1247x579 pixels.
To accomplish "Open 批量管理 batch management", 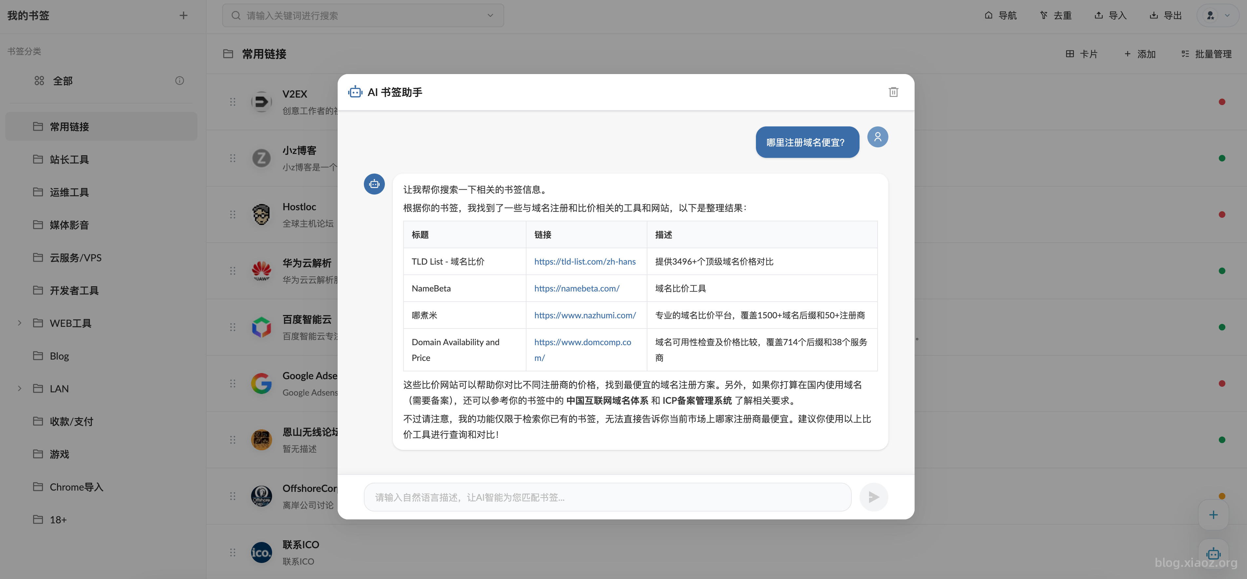I will tap(1206, 54).
